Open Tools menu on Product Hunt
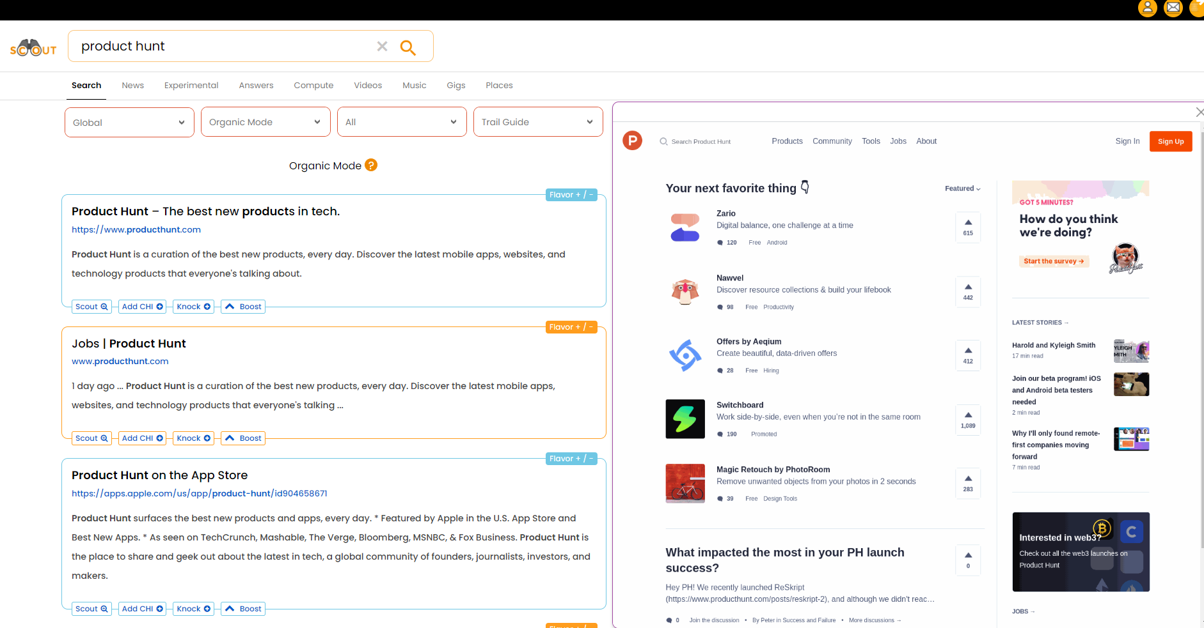The height and width of the screenshot is (628, 1204). click(x=871, y=141)
